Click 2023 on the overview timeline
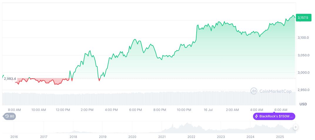315x140 pixels. pyautogui.click(x=221, y=137)
